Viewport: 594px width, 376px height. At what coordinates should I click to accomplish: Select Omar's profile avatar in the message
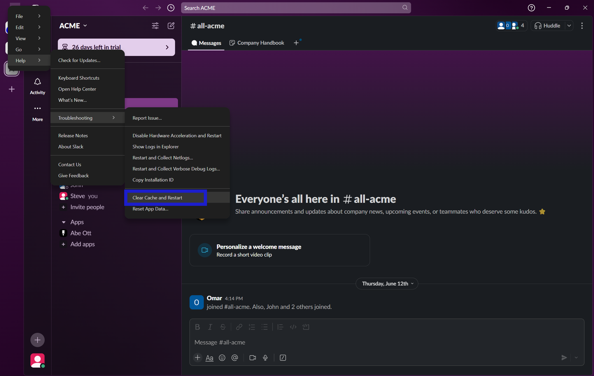(x=196, y=302)
